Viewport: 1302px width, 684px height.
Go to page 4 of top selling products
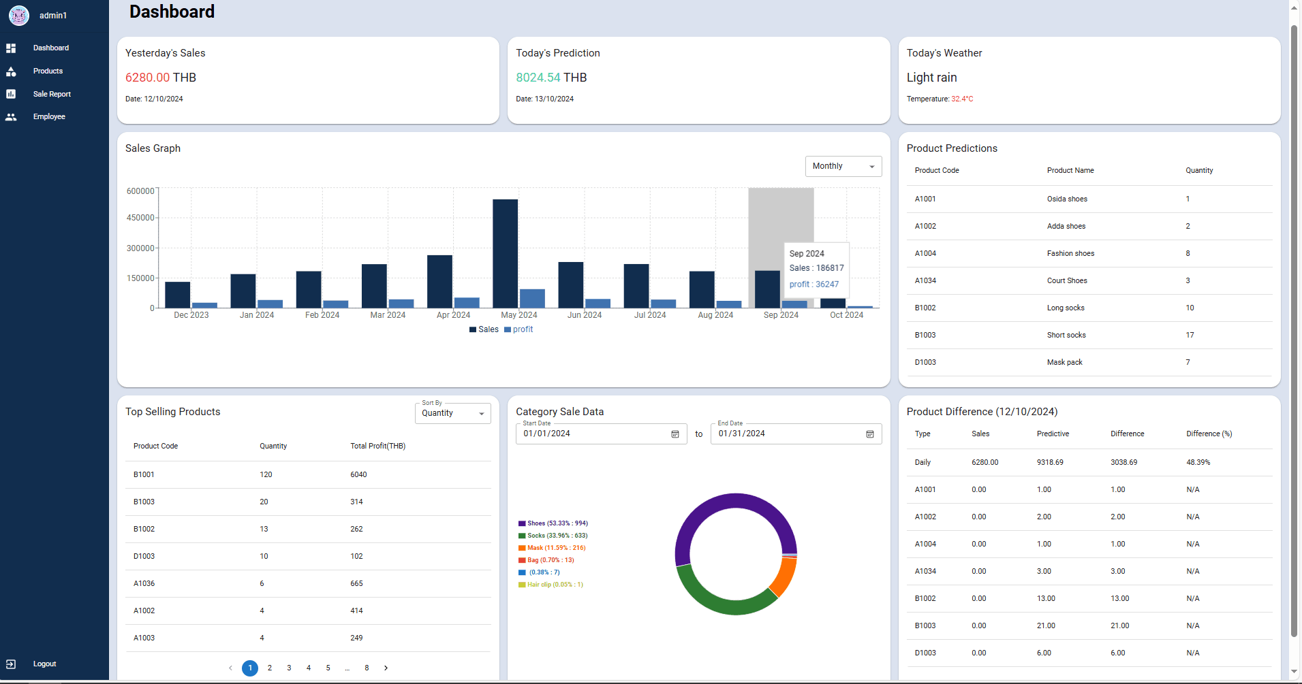[x=309, y=668]
